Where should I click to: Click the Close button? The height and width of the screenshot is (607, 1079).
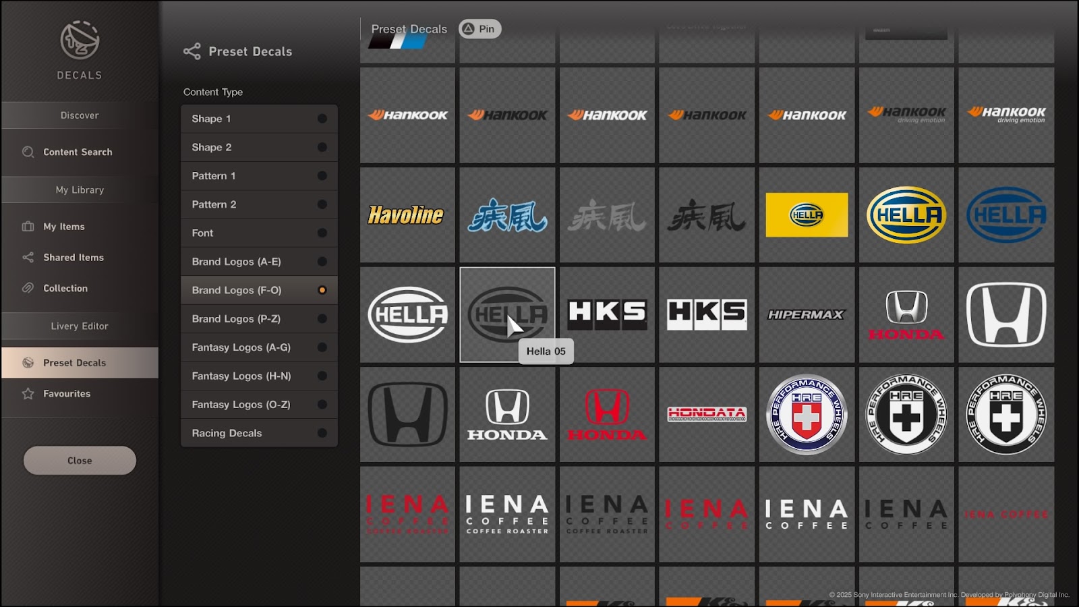coord(80,461)
